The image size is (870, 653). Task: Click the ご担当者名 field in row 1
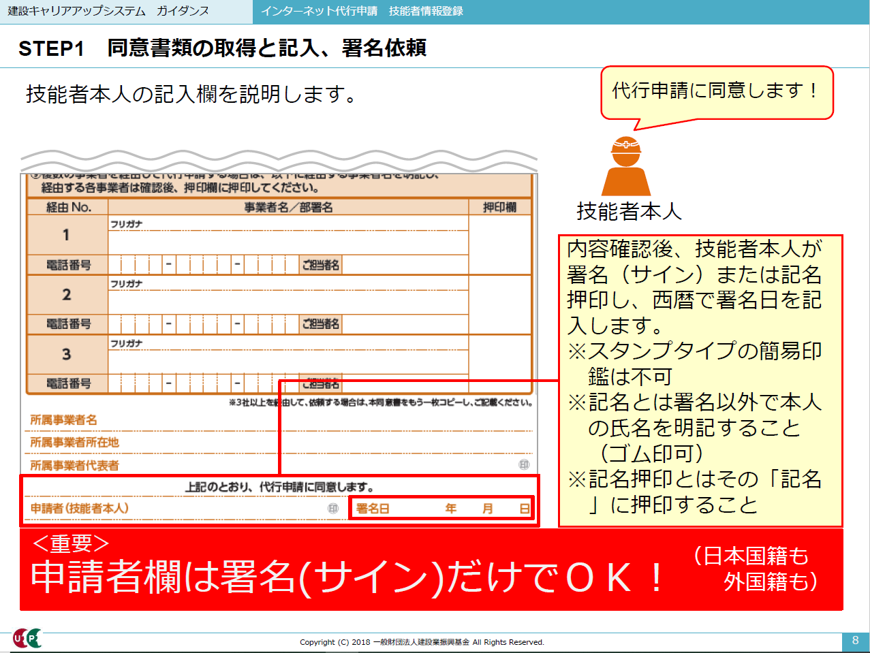pyautogui.click(x=403, y=265)
